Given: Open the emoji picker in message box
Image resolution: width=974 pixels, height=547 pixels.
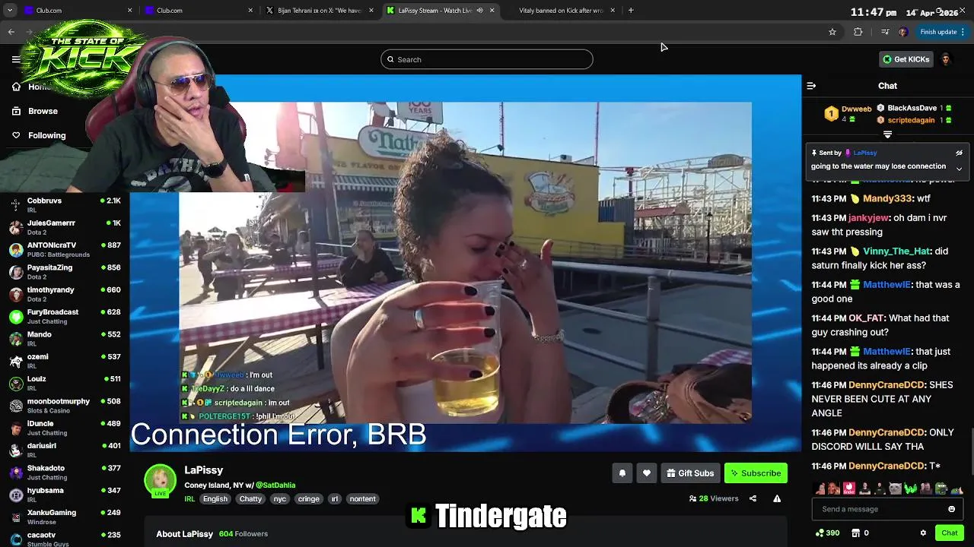Looking at the screenshot, I should (x=951, y=509).
